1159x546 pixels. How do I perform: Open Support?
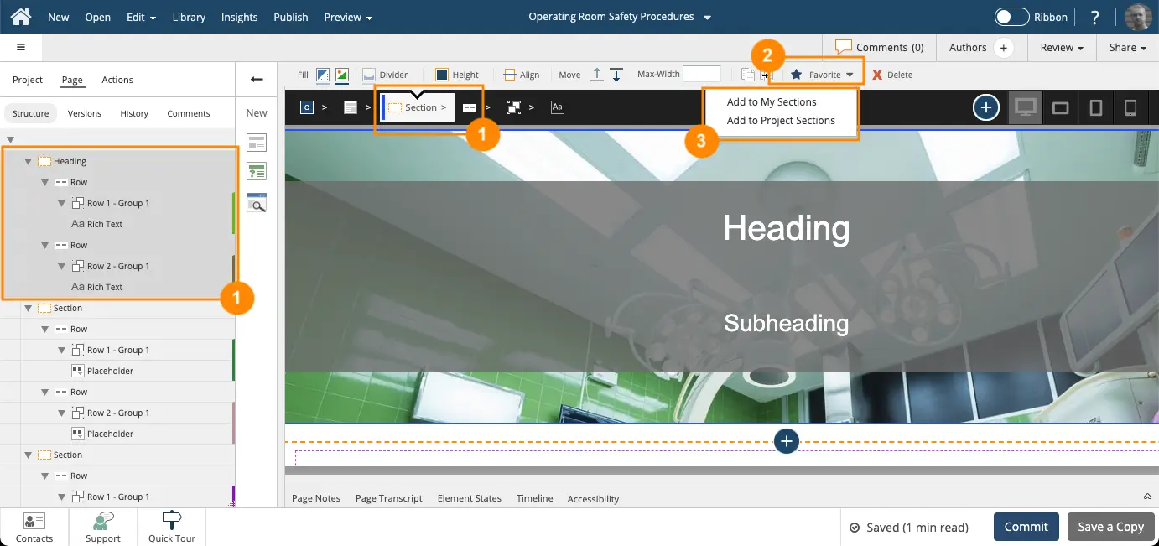[x=103, y=528]
